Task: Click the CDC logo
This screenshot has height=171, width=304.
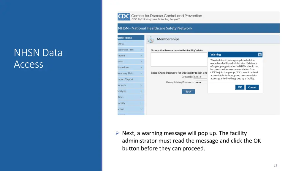Action: click(124, 17)
